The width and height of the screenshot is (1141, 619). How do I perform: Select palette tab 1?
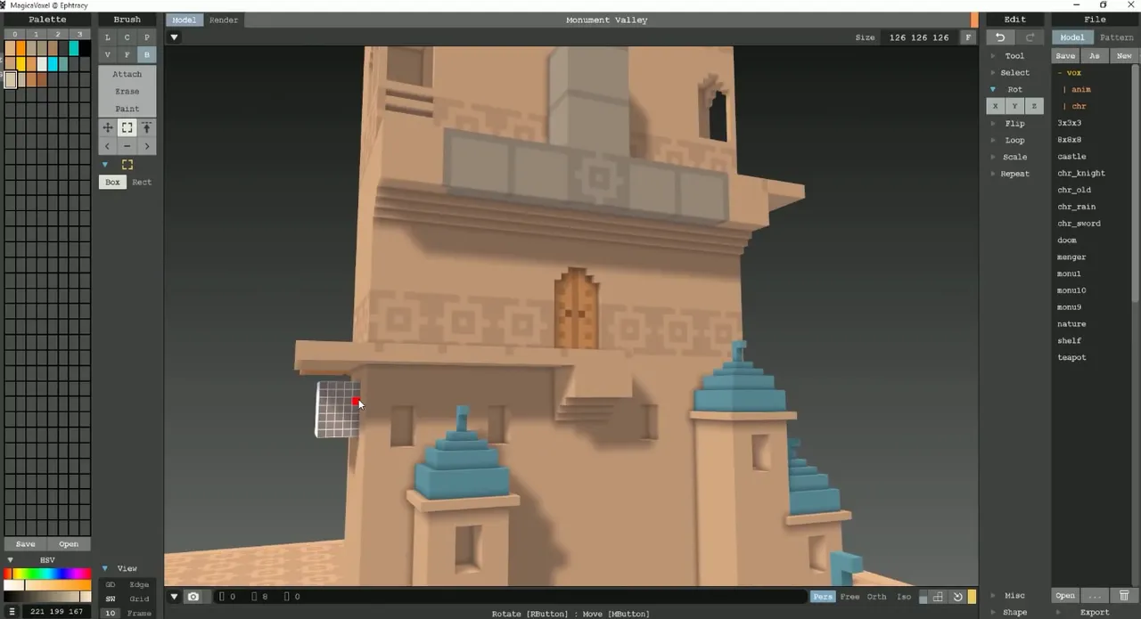36,34
